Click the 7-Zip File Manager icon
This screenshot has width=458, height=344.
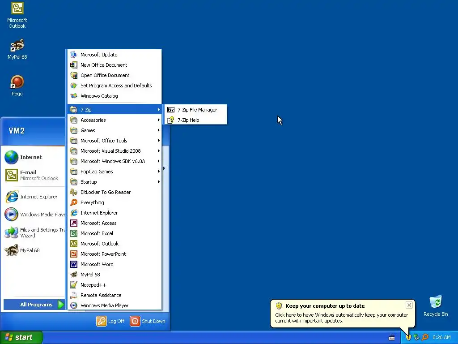click(171, 110)
